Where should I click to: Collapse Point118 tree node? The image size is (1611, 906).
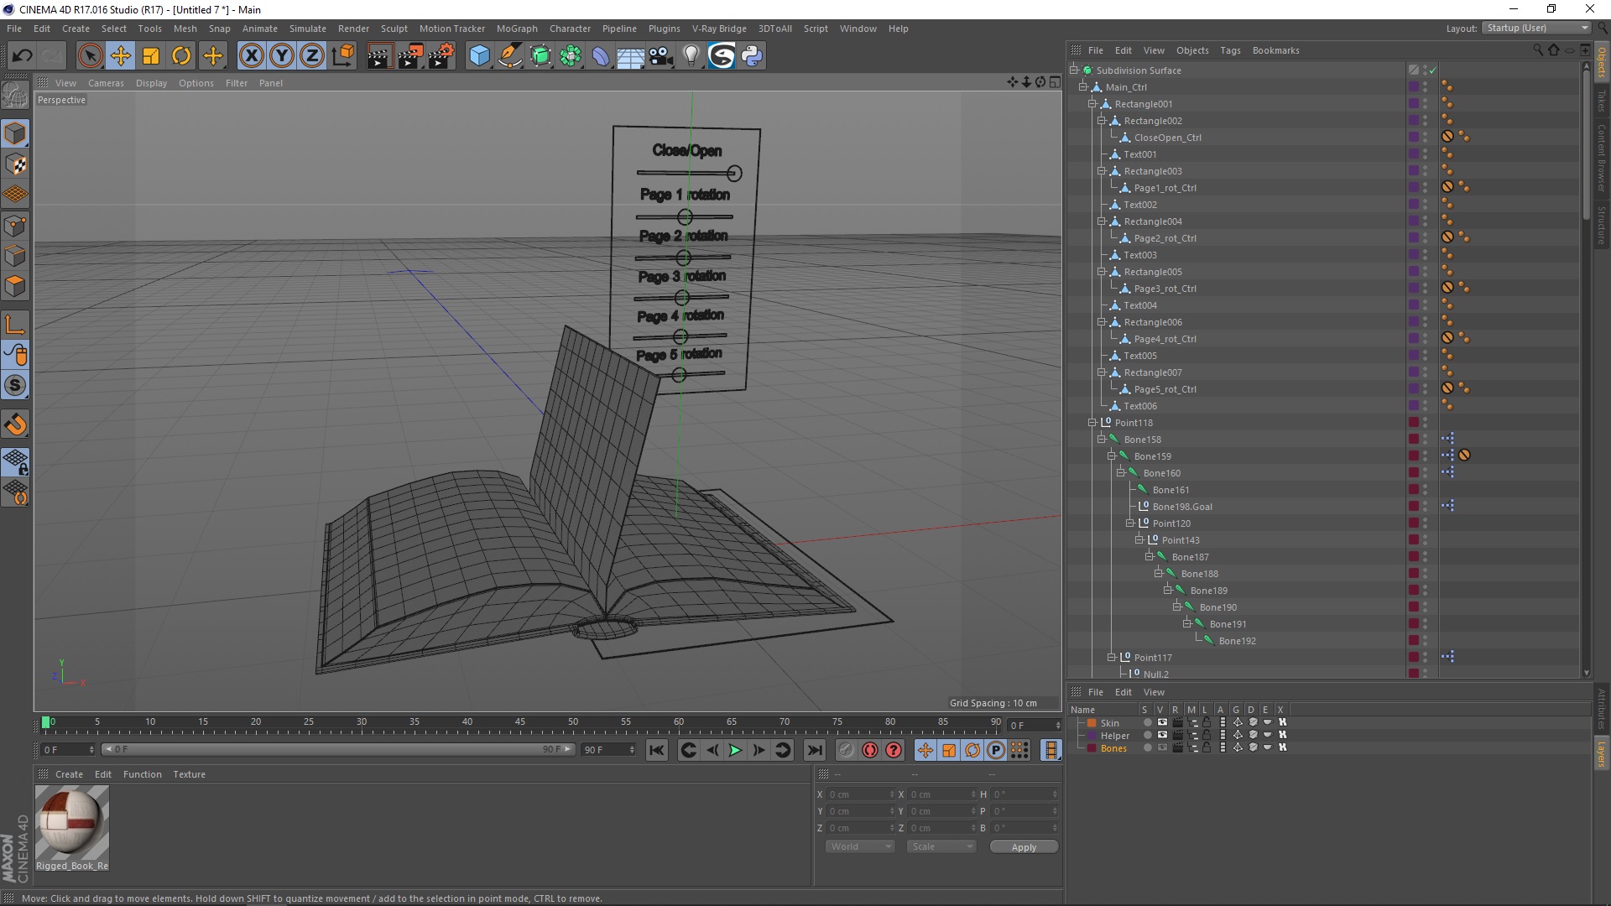(x=1092, y=423)
